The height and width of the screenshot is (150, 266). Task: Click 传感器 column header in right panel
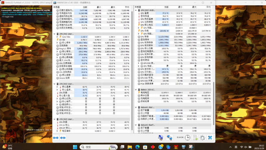click(x=138, y=7)
